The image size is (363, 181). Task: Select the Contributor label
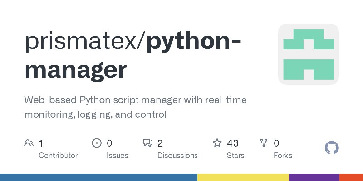click(x=58, y=156)
